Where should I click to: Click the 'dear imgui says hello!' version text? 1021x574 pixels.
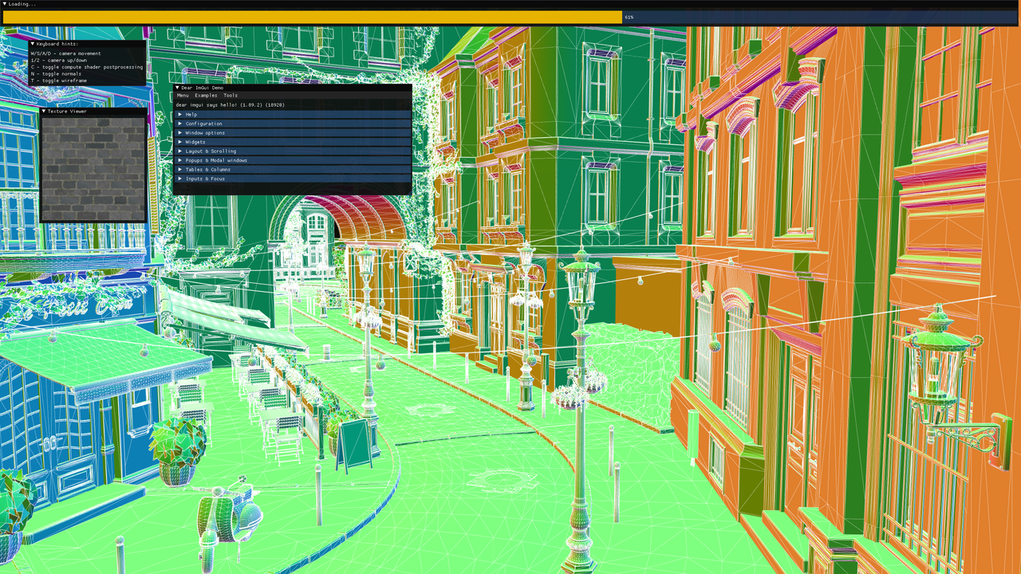point(231,104)
